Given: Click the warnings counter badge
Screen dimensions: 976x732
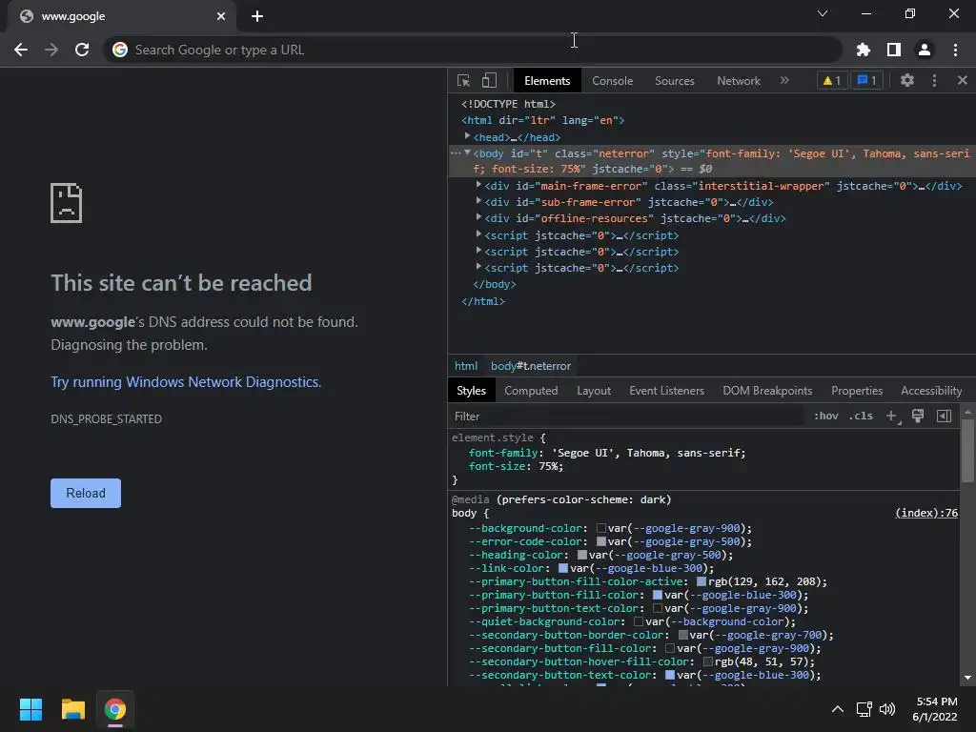Looking at the screenshot, I should pyautogui.click(x=831, y=80).
